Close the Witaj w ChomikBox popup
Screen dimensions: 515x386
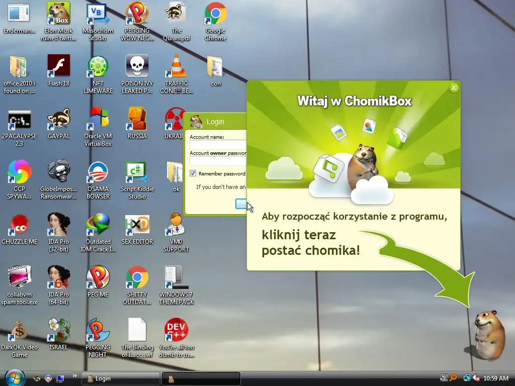454,87
